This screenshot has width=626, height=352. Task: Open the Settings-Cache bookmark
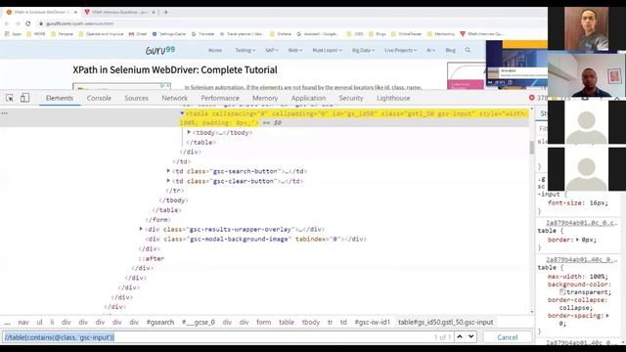pos(169,34)
